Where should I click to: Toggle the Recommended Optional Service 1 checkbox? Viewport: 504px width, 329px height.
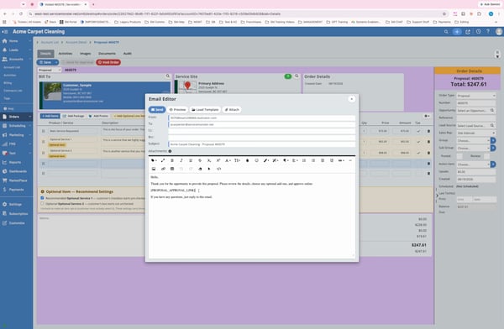[42, 198]
